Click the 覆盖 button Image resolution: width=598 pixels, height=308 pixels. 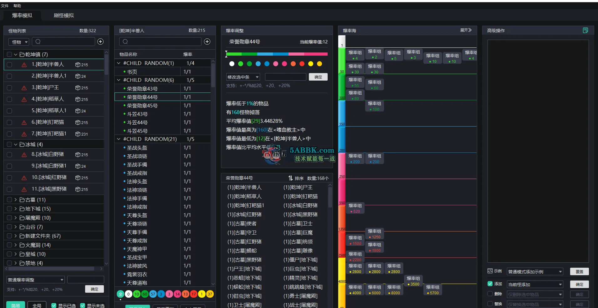click(579, 271)
